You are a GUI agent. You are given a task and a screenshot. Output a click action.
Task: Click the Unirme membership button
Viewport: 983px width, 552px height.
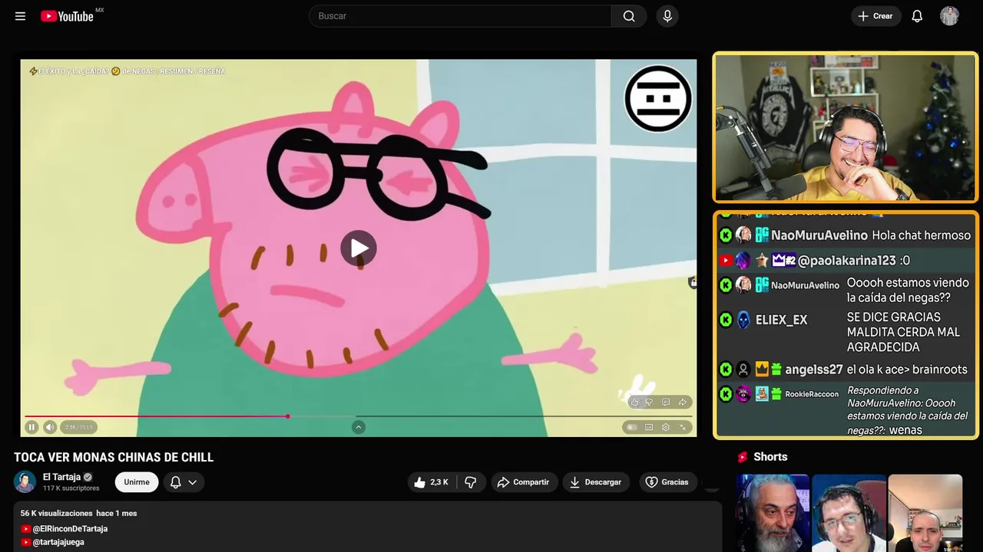(137, 482)
